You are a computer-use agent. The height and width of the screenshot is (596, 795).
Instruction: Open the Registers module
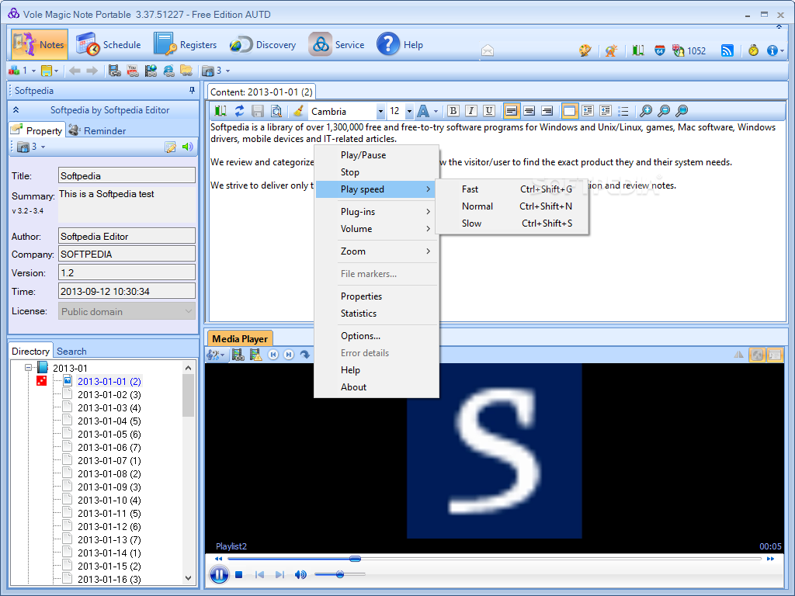coord(185,44)
